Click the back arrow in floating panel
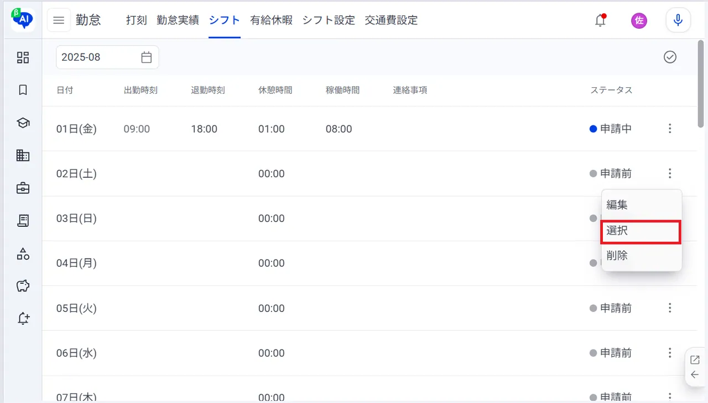 coord(695,375)
